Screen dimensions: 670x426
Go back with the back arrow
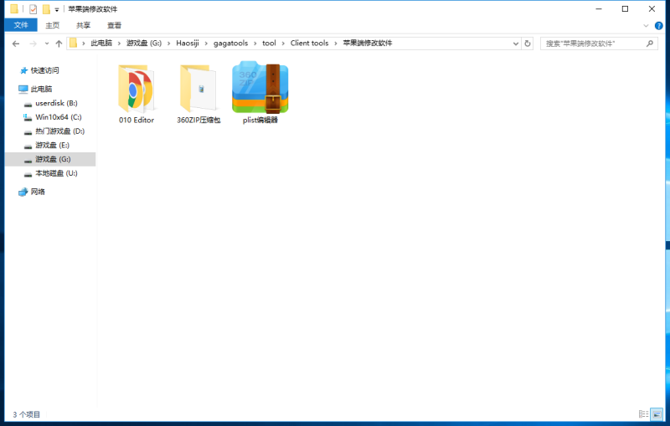(16, 44)
